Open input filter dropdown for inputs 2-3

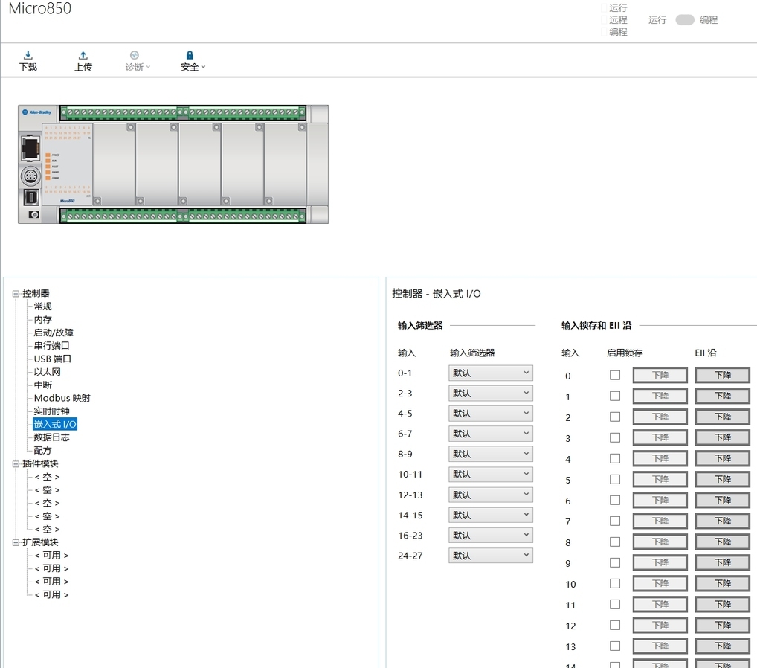click(x=491, y=394)
